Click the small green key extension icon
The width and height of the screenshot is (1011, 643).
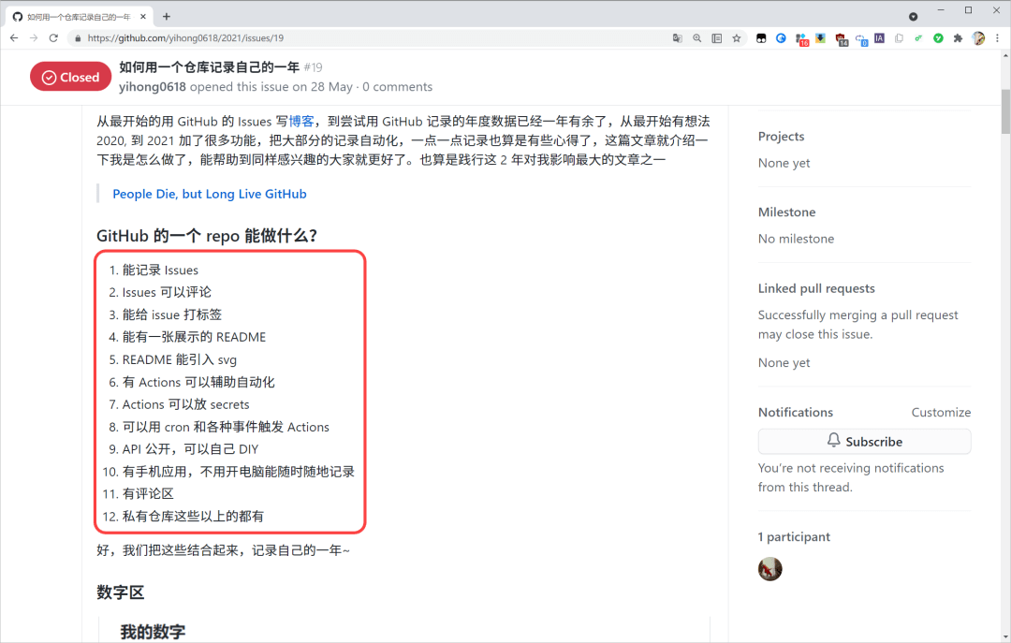(918, 38)
